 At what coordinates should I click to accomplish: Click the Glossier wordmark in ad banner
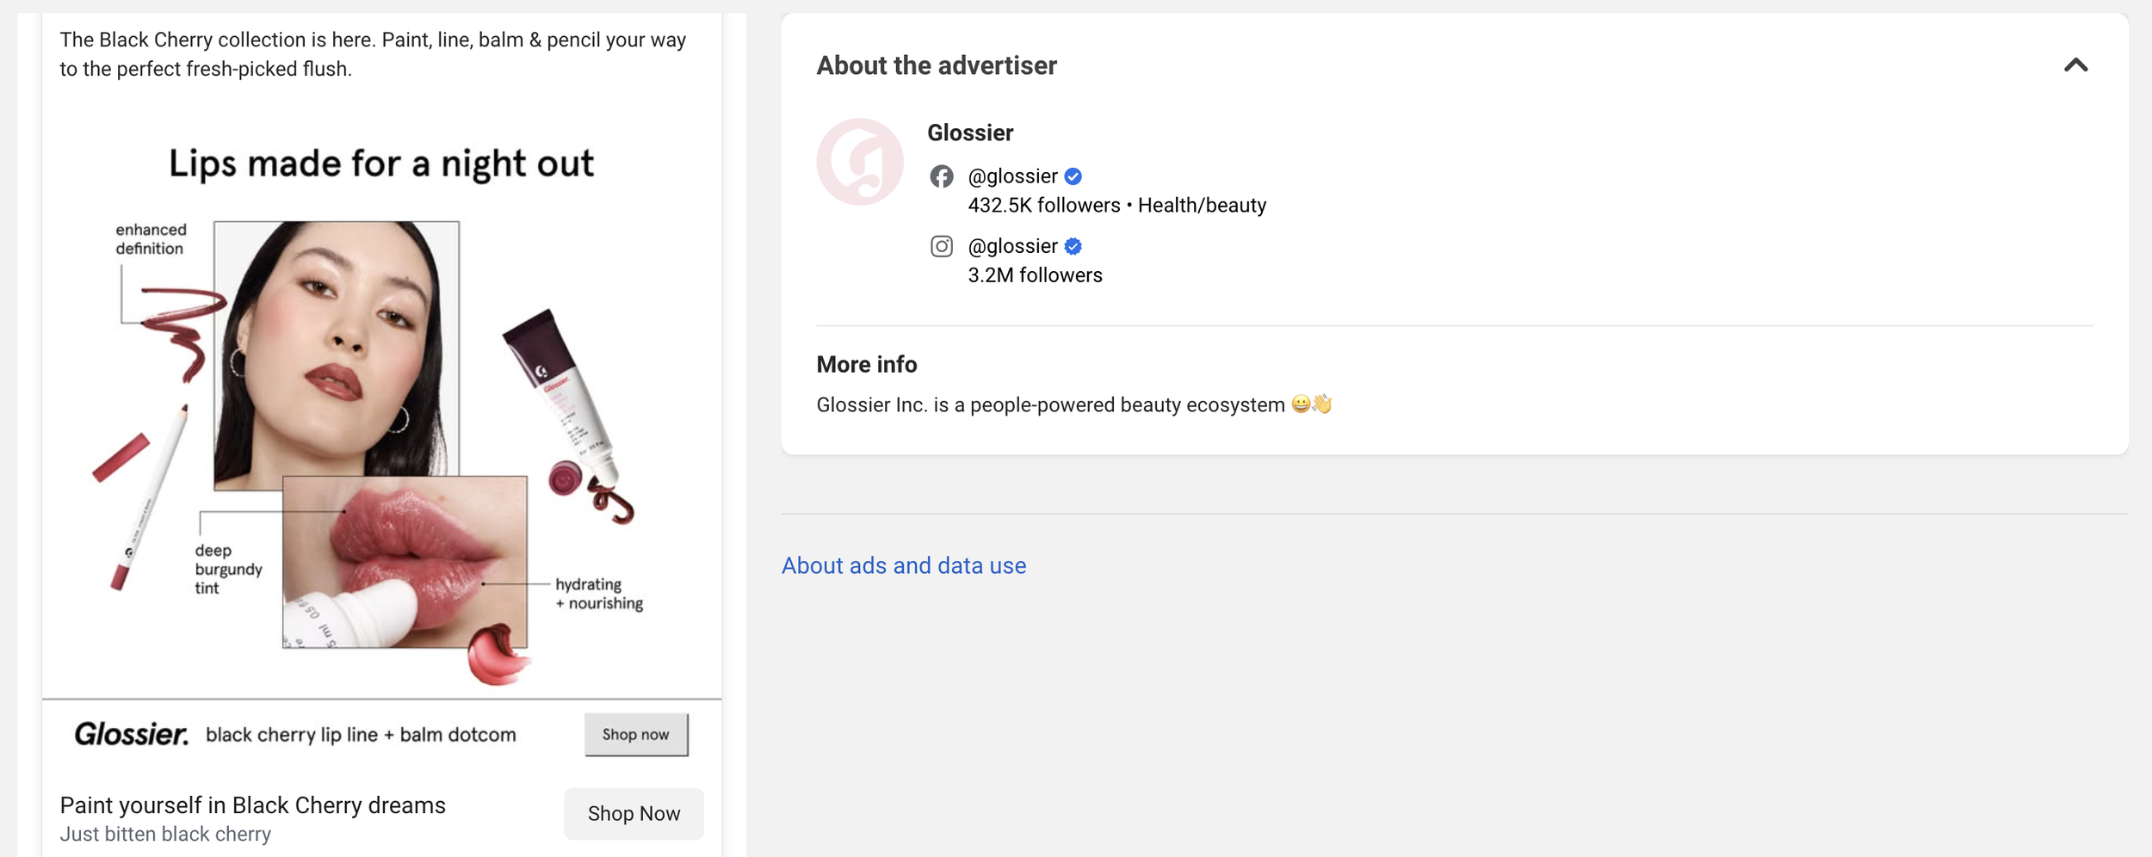[x=132, y=734]
